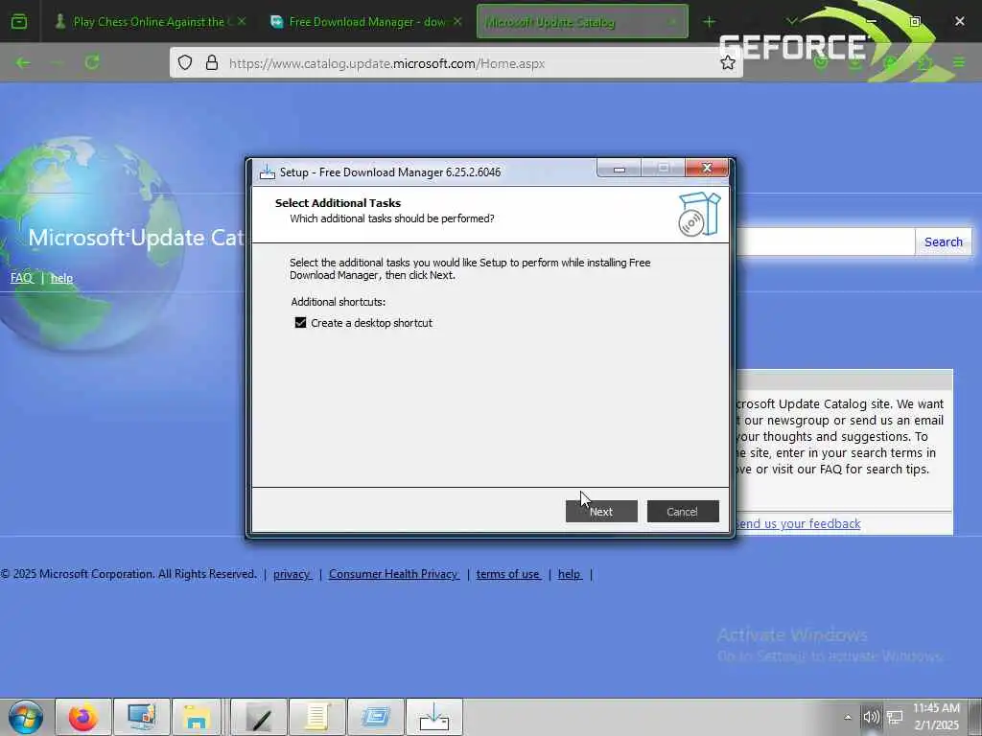The width and height of the screenshot is (982, 736).
Task: Click the Additional shortcuts: label
Action: pyautogui.click(x=339, y=302)
